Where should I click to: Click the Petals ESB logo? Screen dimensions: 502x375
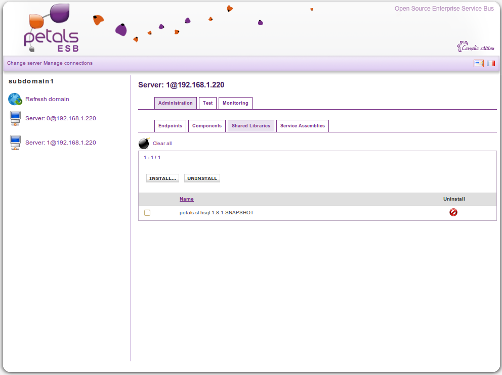pyautogui.click(x=51, y=28)
